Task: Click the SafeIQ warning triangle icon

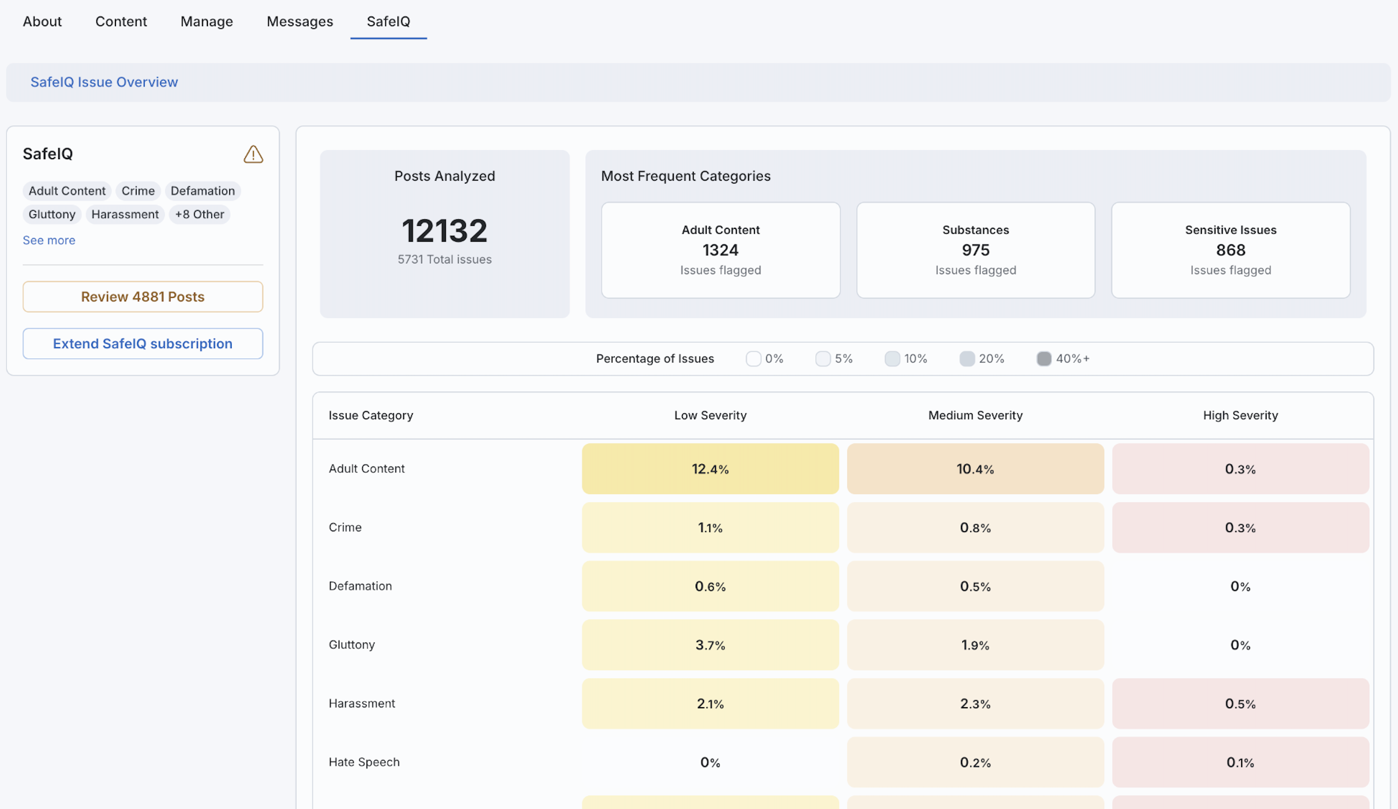Action: 253,154
